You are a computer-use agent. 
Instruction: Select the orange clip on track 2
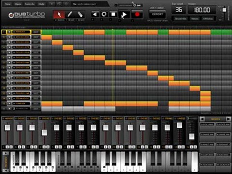[46, 37]
